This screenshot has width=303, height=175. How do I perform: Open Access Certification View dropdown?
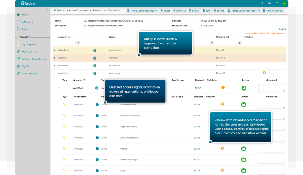click(x=142, y=11)
